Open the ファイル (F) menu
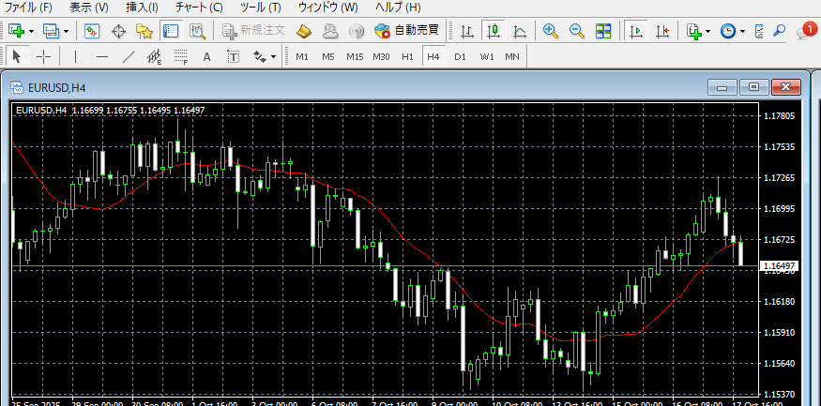Viewport: 821px width, 406px height. (28, 8)
